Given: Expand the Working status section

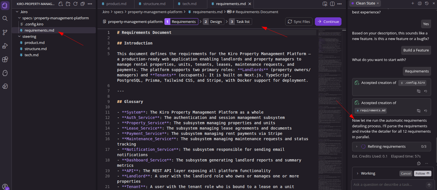Looking at the screenshot, I should [357, 173].
